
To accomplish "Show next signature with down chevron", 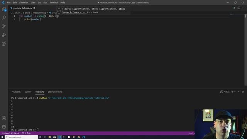I will coord(59,14).
